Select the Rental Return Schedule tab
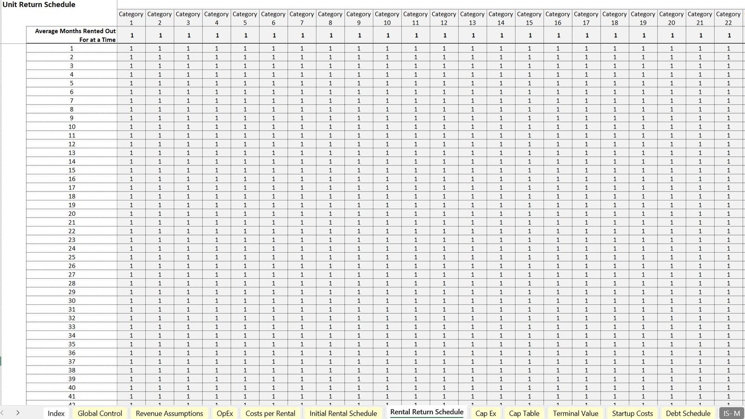The width and height of the screenshot is (745, 419). 427,412
